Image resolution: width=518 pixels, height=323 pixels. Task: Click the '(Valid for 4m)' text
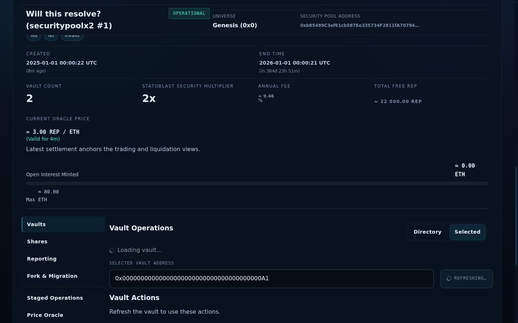click(43, 139)
